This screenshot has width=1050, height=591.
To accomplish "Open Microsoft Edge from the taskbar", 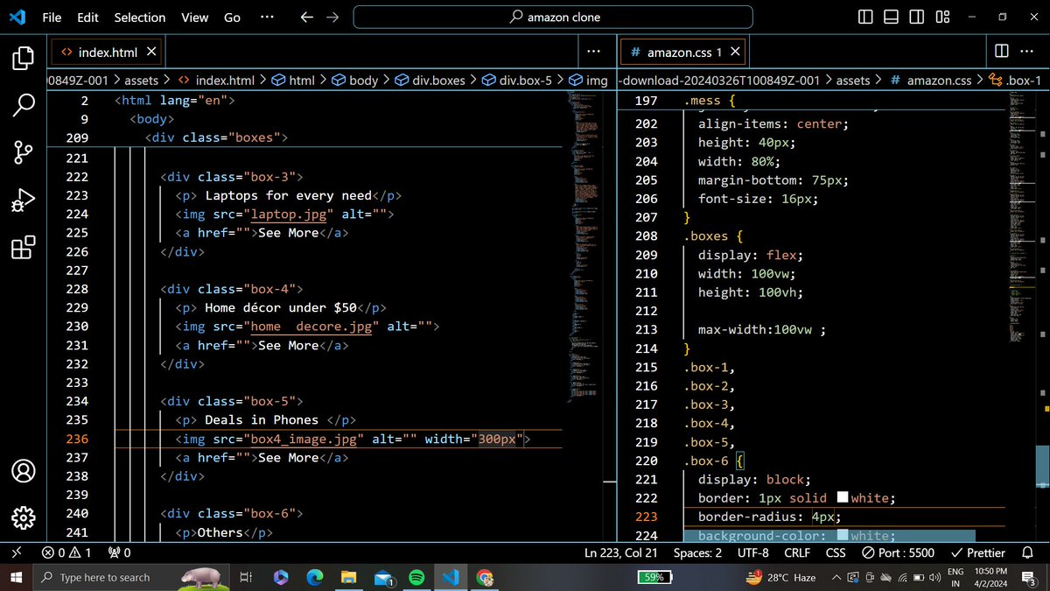I will (314, 577).
